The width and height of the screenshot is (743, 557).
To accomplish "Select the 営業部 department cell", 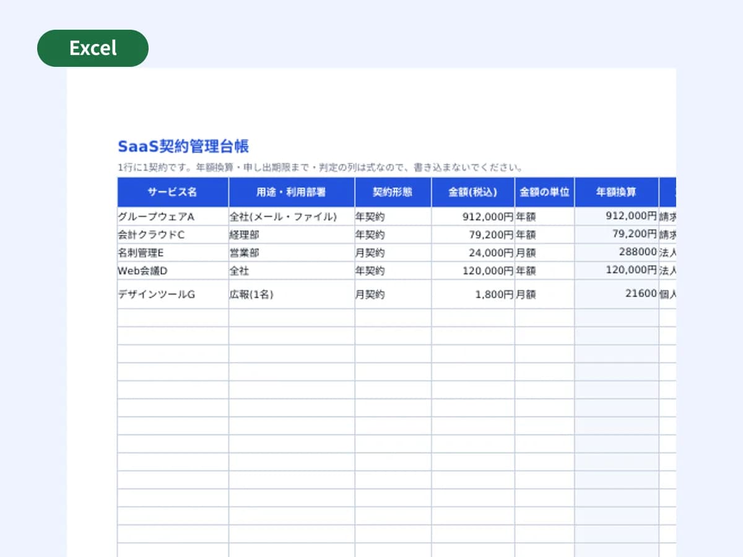I will point(292,253).
